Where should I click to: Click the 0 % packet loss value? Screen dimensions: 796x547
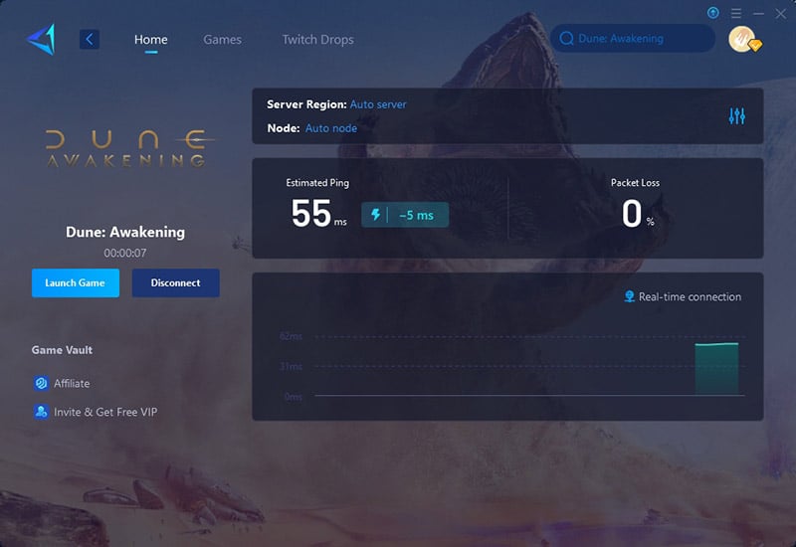pyautogui.click(x=638, y=213)
